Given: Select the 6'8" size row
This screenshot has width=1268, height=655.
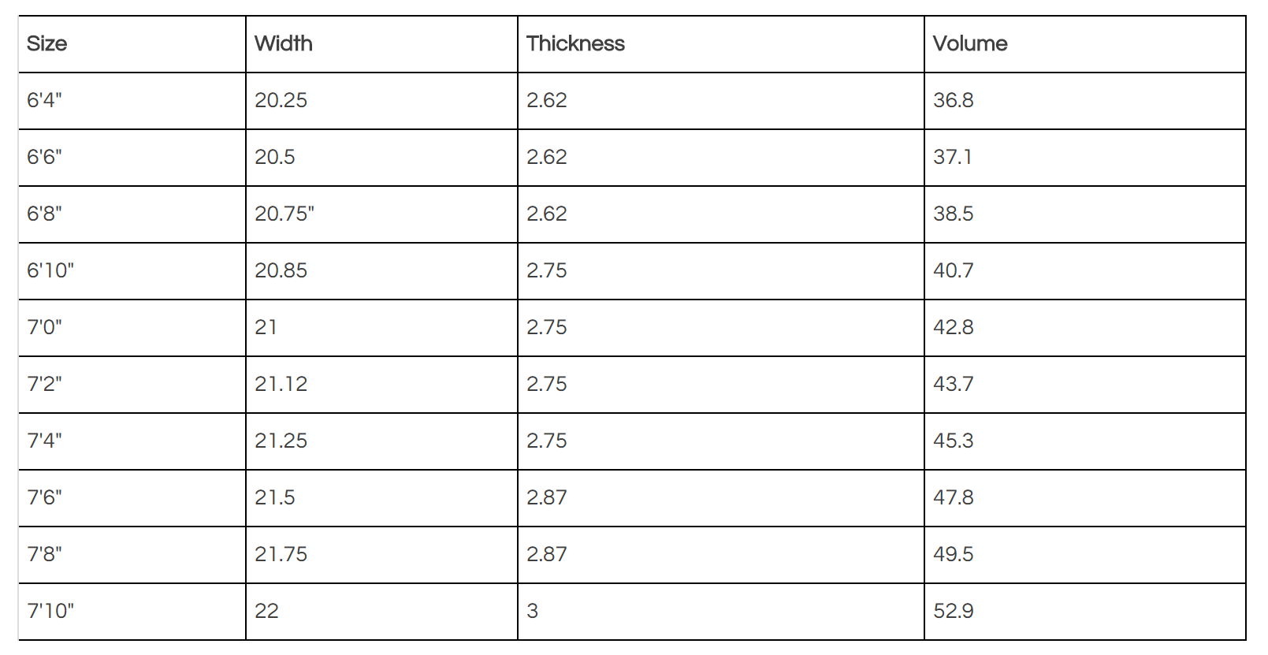Looking at the screenshot, I should click(632, 214).
